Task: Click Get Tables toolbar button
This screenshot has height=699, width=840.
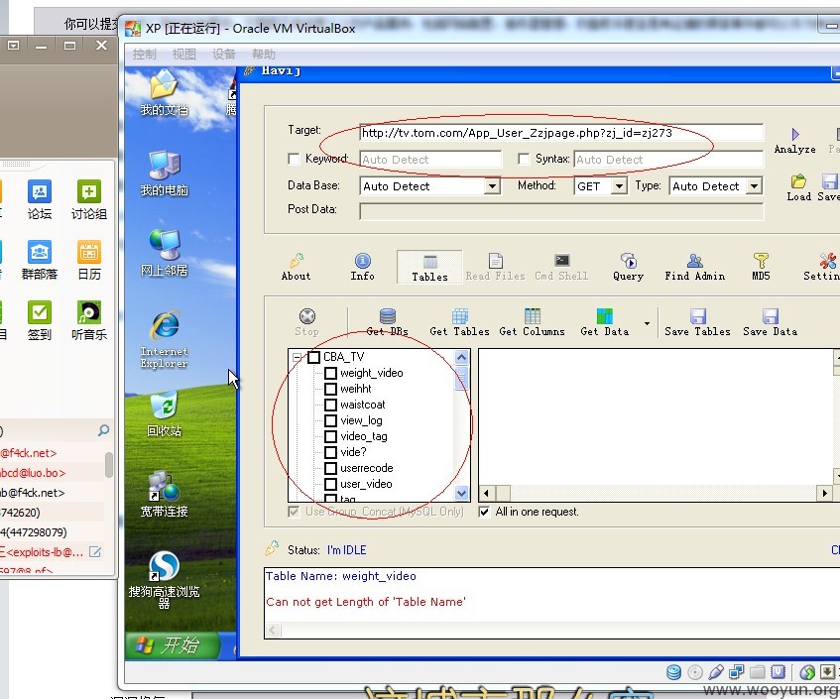Action: click(x=459, y=322)
